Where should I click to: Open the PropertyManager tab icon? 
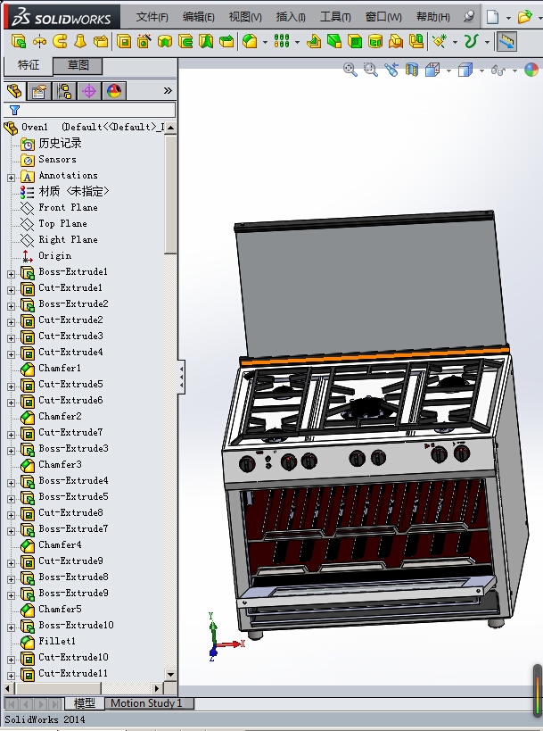[39, 90]
